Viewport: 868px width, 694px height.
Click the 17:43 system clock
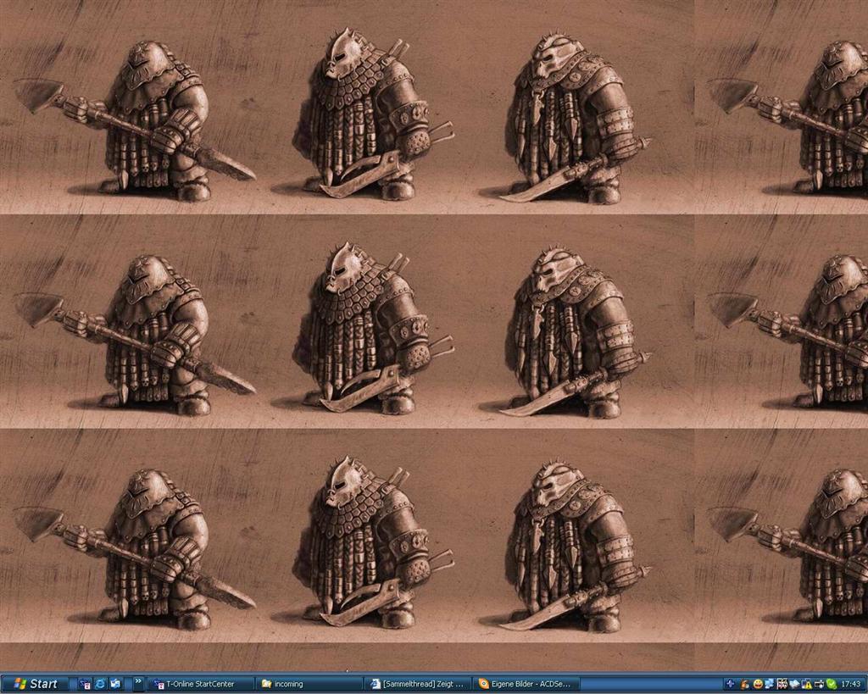point(851,684)
